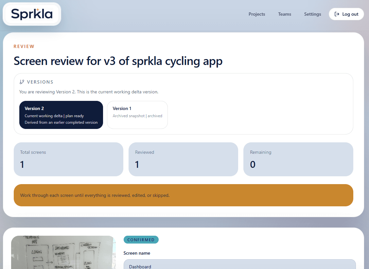Click the Reviewed stat card
The image size is (369, 269).
(x=183, y=159)
